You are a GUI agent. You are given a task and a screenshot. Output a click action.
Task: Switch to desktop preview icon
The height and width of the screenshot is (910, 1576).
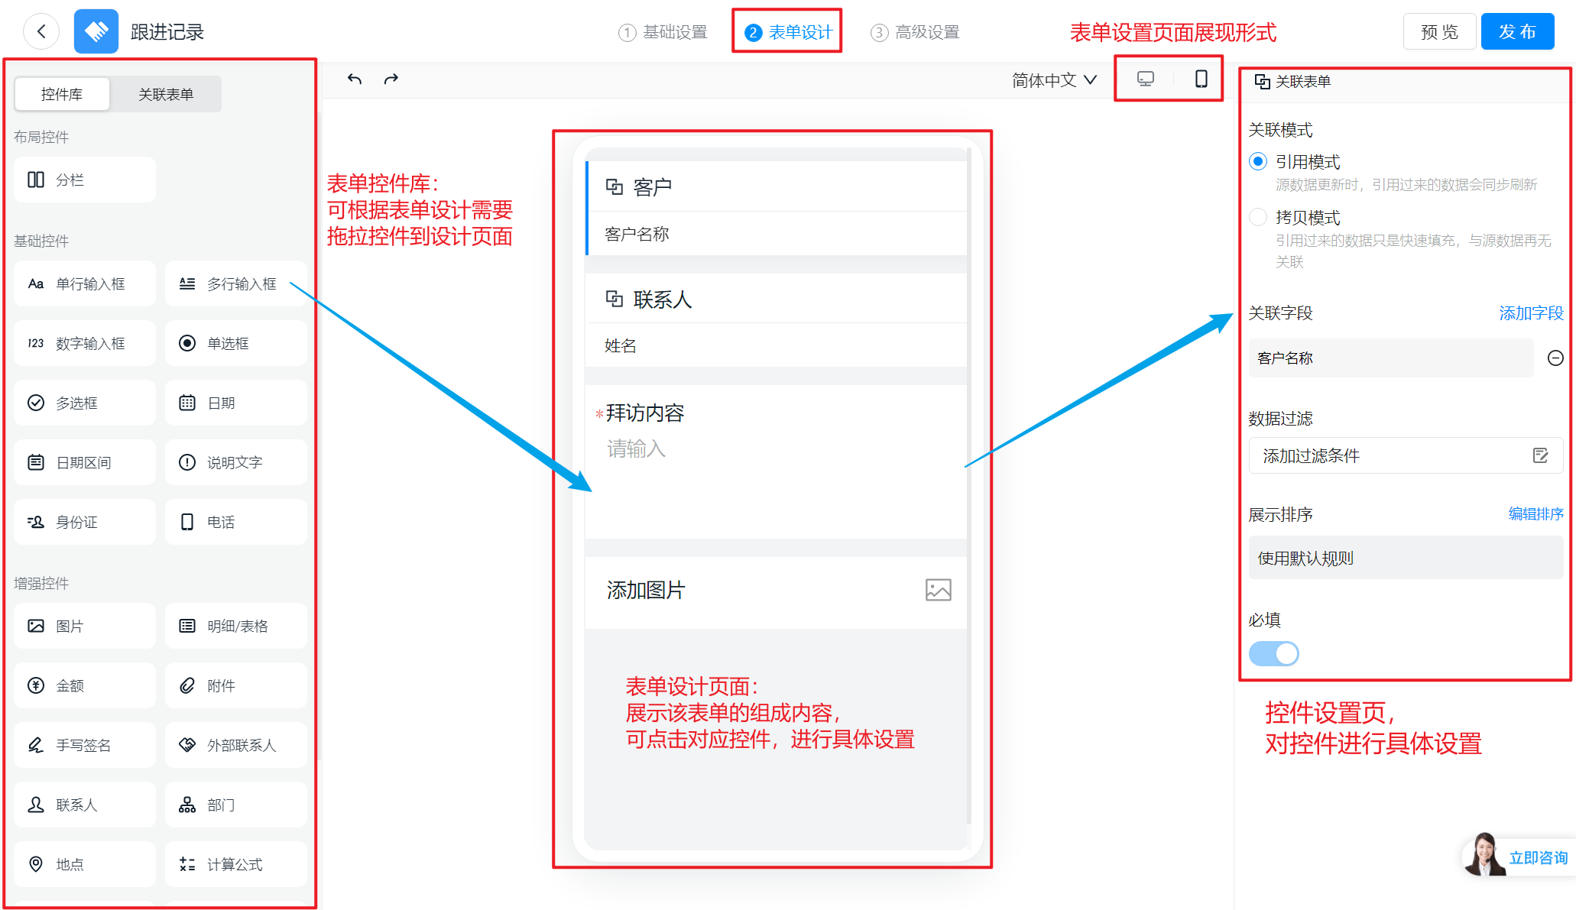click(1145, 79)
